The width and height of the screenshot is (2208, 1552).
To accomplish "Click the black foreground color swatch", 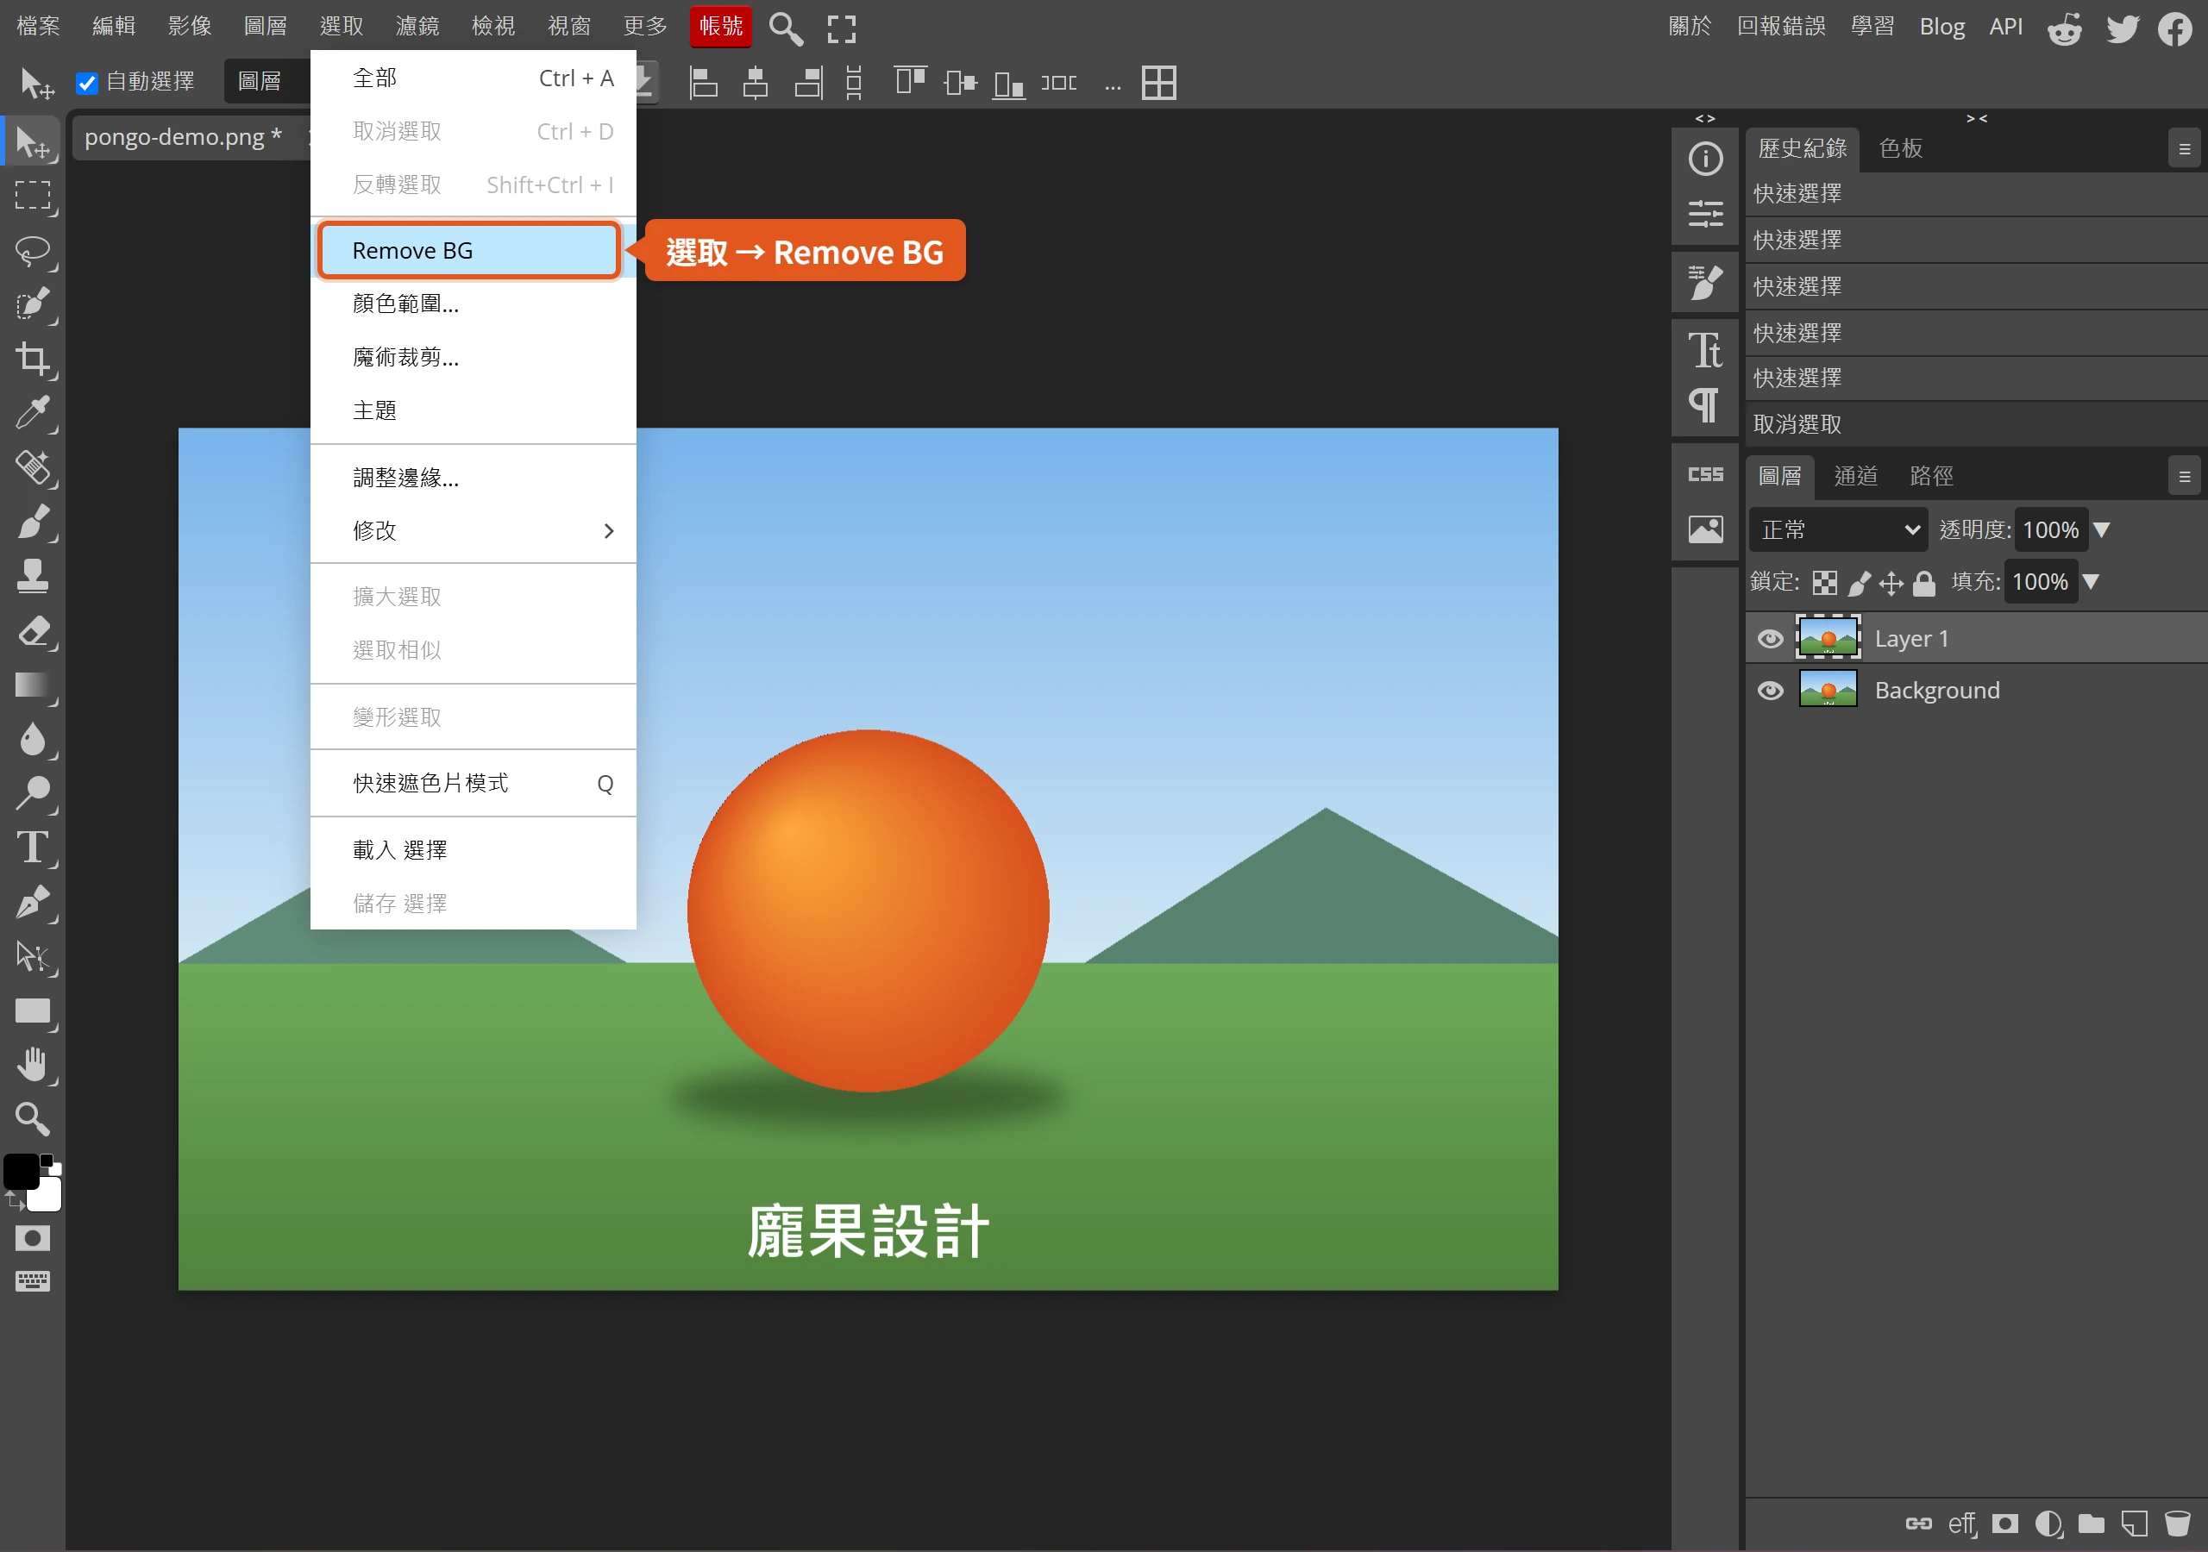I will point(22,1172).
